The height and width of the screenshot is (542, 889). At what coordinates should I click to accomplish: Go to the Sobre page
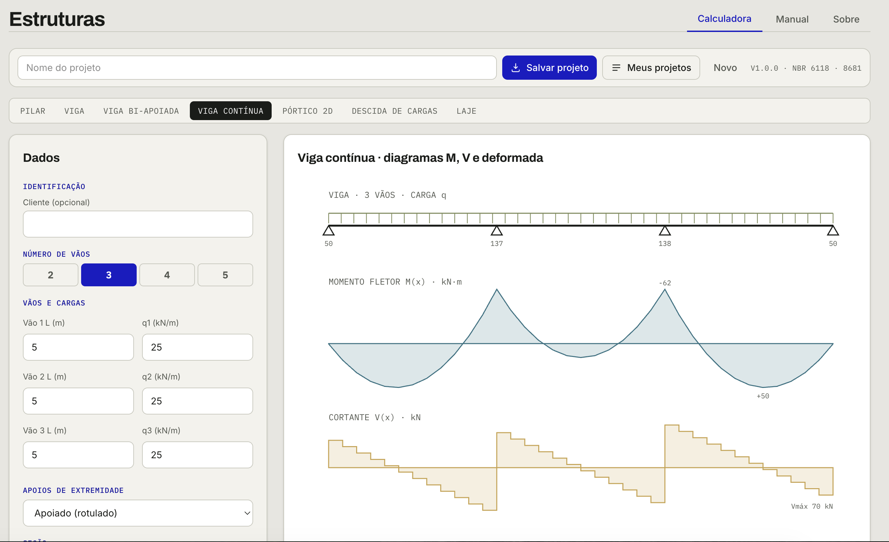[x=846, y=19]
